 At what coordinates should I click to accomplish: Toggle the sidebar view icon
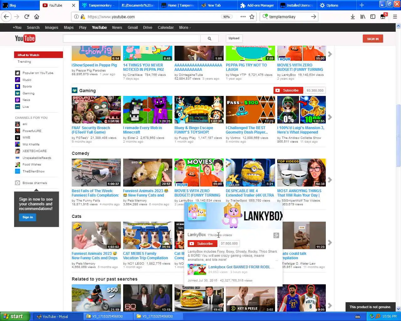click(373, 17)
